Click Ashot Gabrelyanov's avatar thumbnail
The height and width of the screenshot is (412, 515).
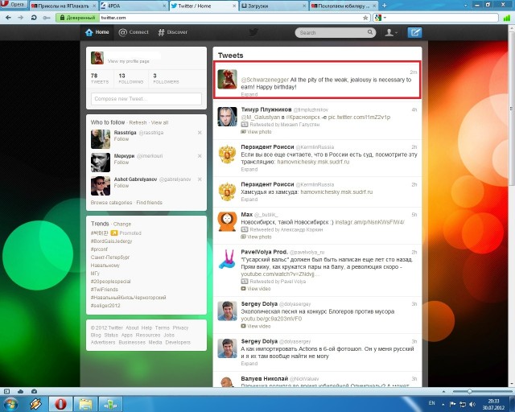tap(101, 186)
